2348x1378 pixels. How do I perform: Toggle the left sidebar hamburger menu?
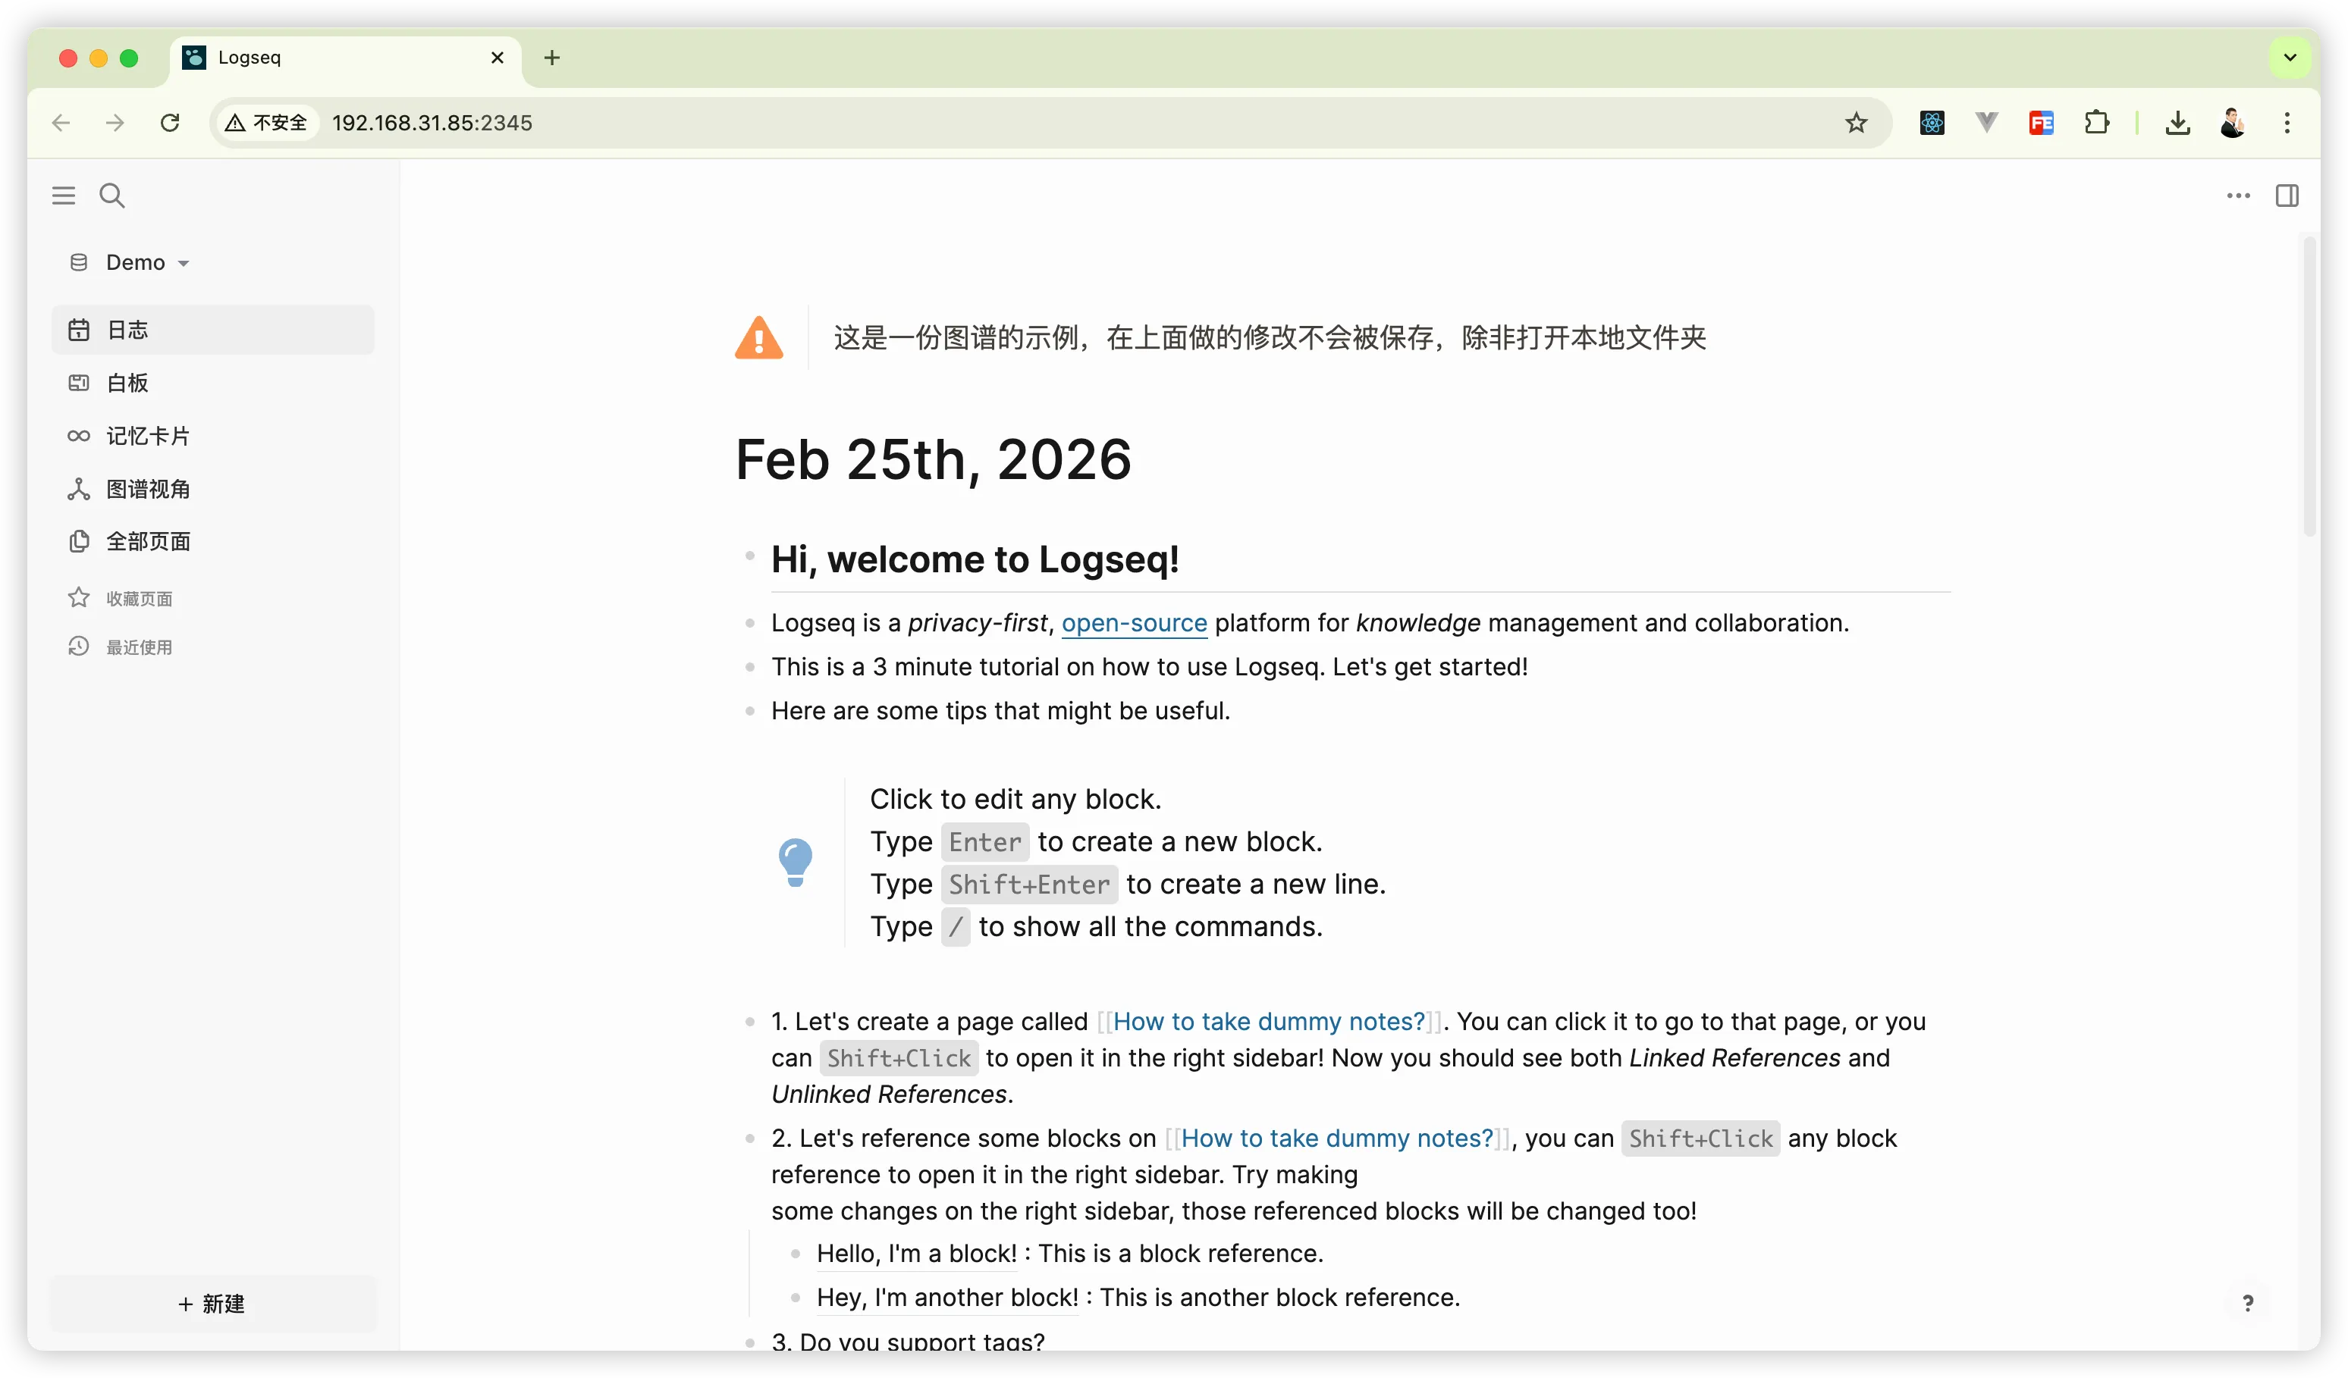[64, 196]
